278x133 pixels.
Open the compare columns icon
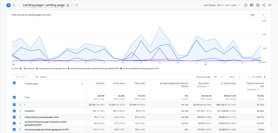(252, 5)
